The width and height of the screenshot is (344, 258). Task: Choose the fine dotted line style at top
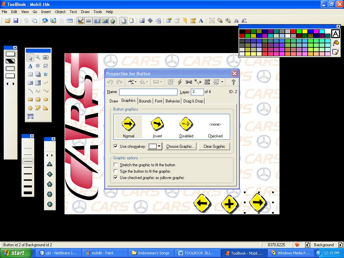coord(28,148)
